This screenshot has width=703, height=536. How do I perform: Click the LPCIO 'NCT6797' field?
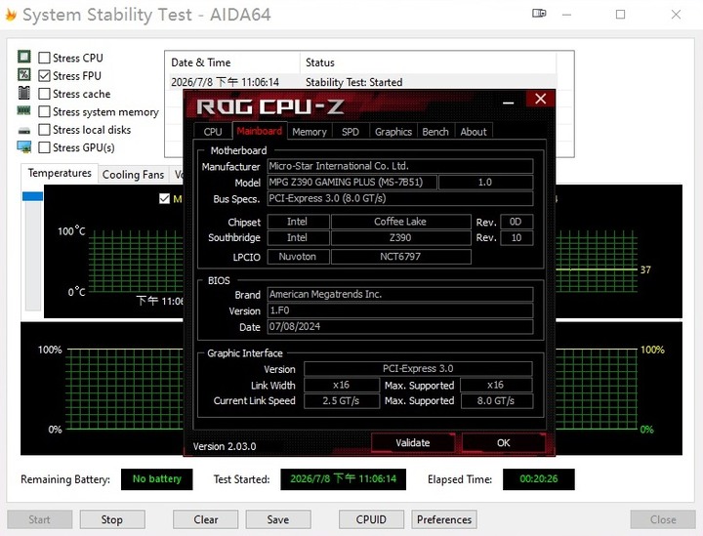pos(401,257)
